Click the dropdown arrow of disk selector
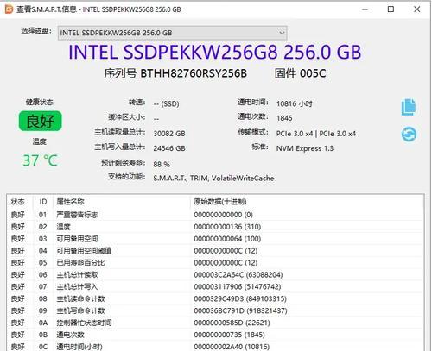The width and height of the screenshot is (432, 351). pos(282,33)
